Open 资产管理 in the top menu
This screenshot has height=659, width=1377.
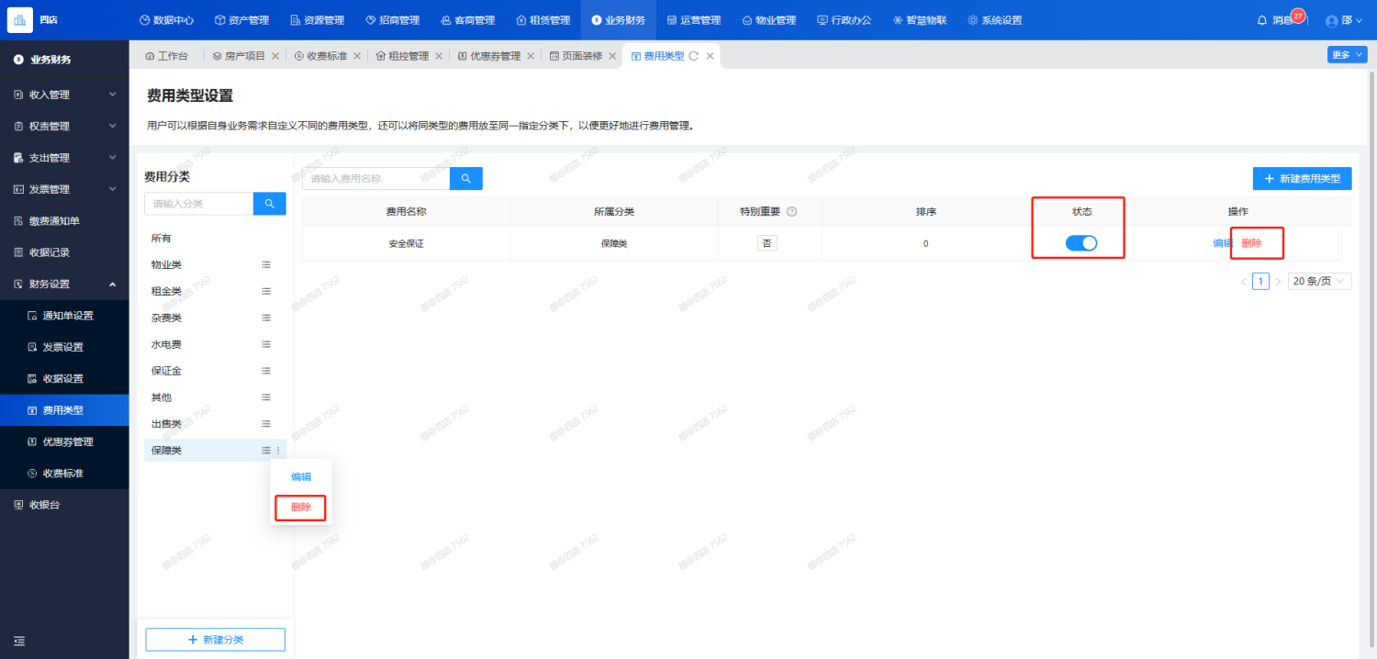(x=241, y=20)
